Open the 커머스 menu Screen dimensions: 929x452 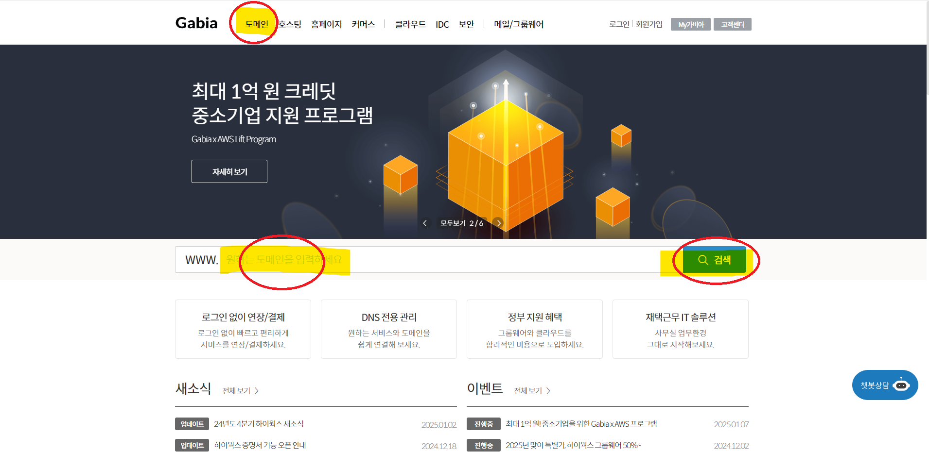[363, 24]
